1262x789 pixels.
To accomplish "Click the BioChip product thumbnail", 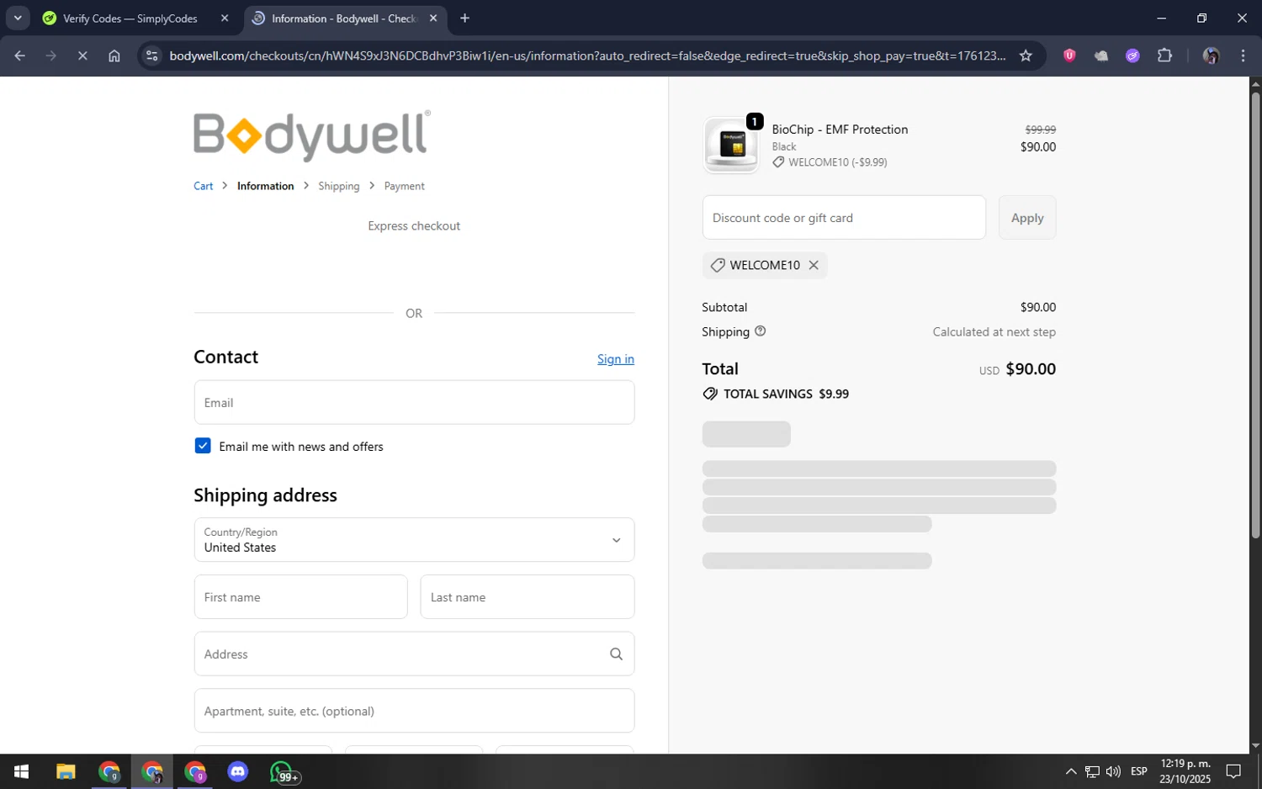I will coord(731,145).
